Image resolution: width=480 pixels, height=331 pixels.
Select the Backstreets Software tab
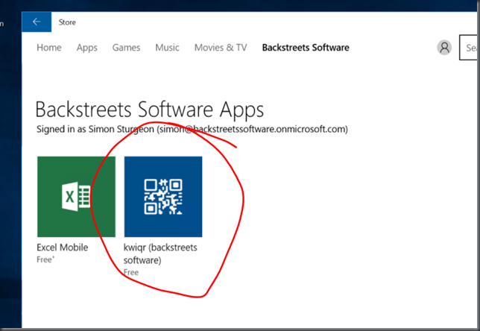pos(306,48)
